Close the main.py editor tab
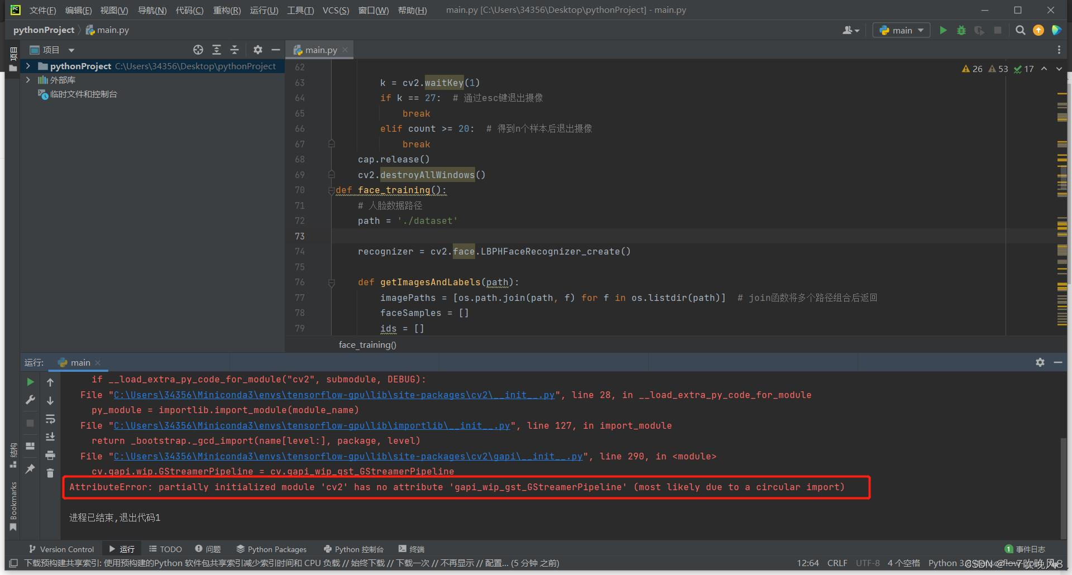 345,50
